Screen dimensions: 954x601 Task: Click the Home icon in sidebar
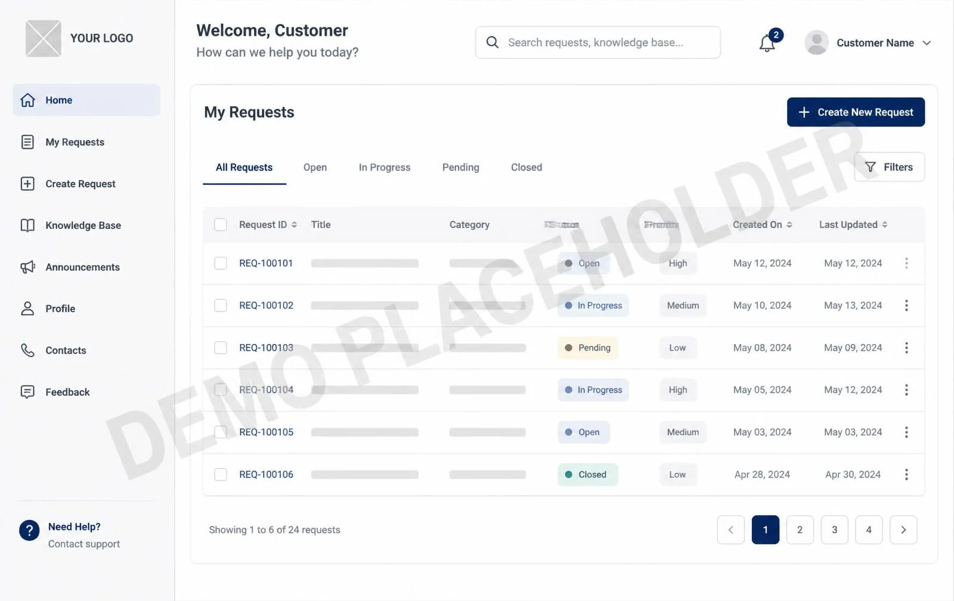27,100
